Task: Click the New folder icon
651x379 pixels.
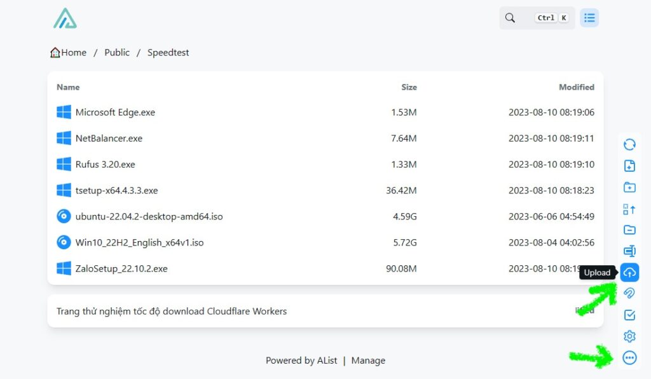Action: (x=629, y=188)
